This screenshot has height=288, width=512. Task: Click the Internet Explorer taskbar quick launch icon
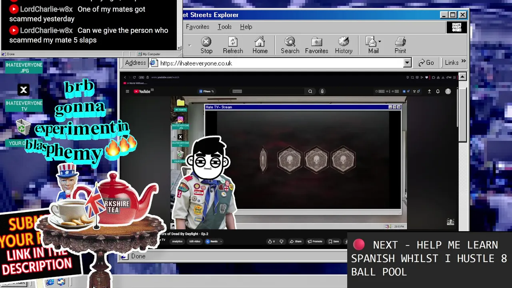[50, 282]
